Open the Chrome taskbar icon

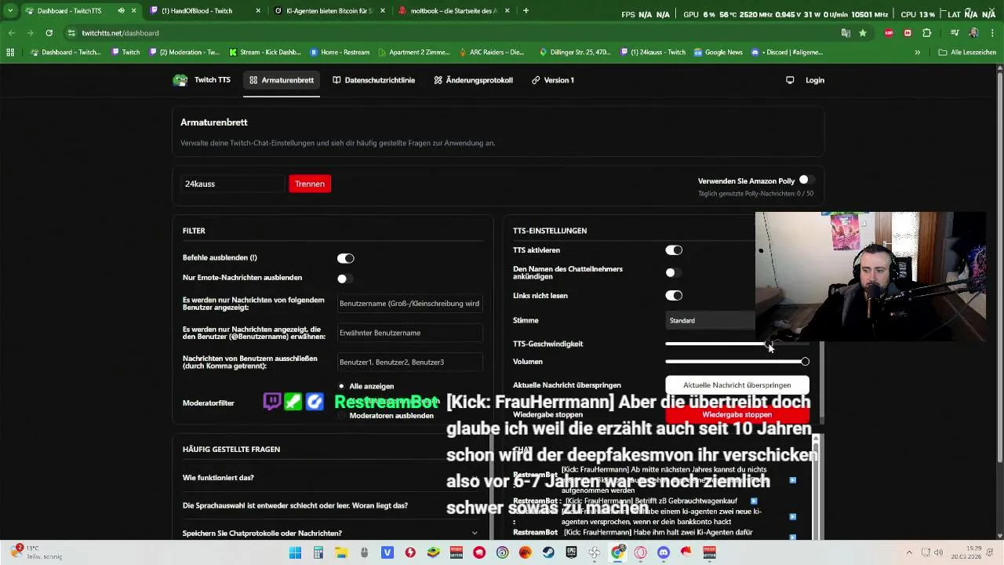click(617, 552)
